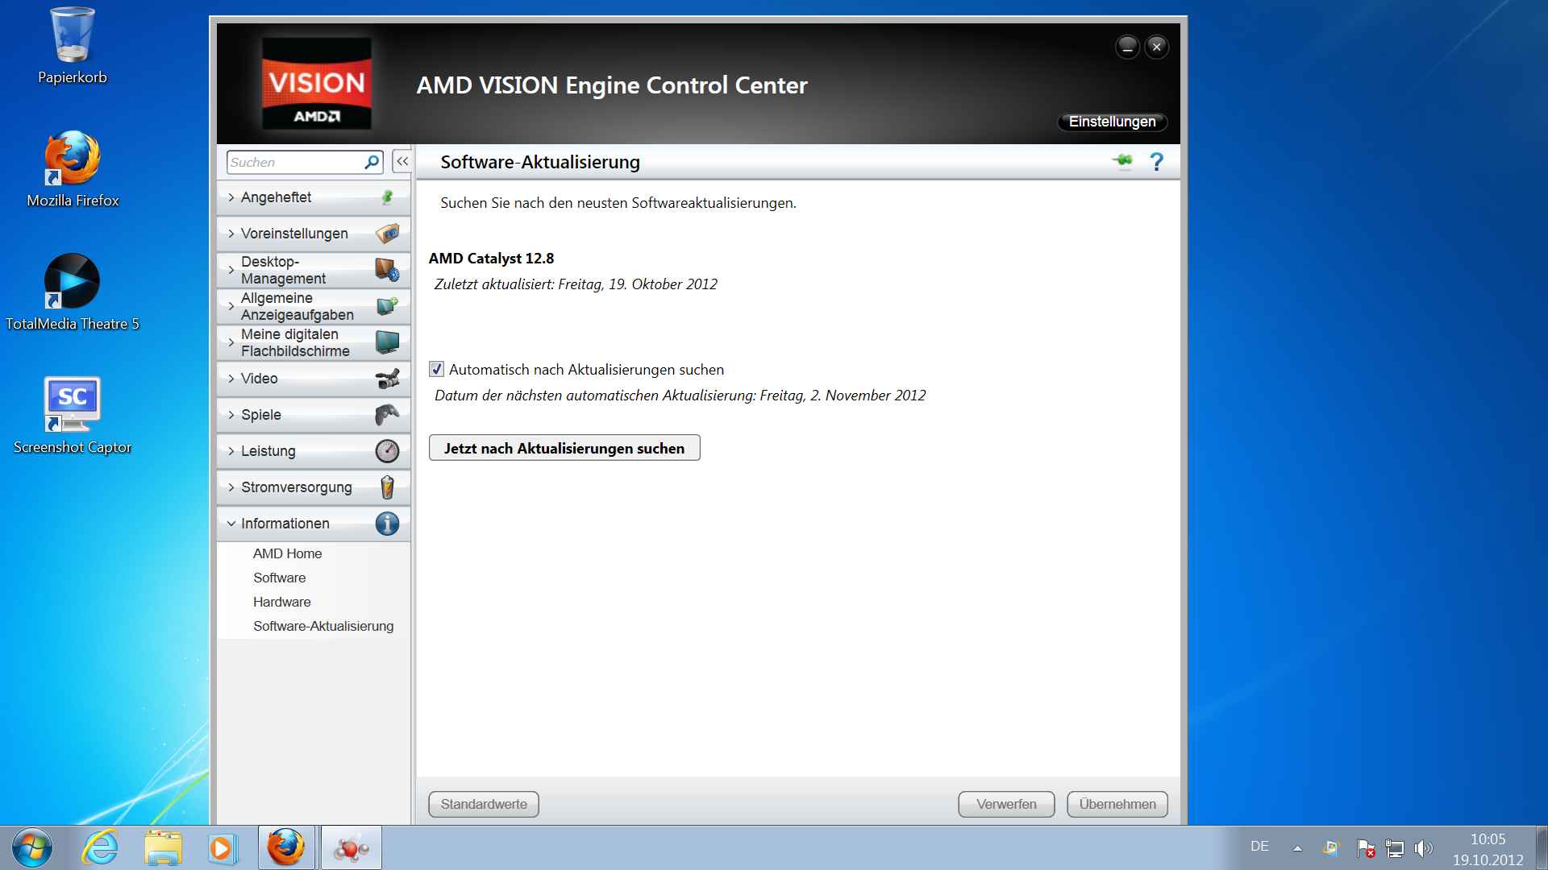1548x870 pixels.
Task: Click Jetzt nach Aktualisierungen suchen
Action: coord(564,449)
